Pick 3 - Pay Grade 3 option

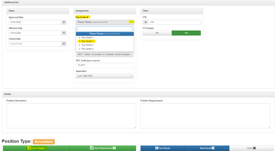pyautogui.click(x=105, y=49)
